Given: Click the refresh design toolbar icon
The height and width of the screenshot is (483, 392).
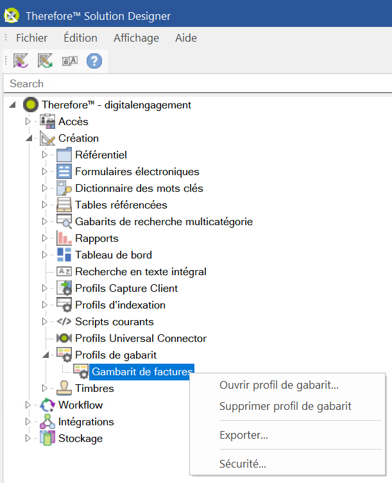Looking at the screenshot, I should point(45,61).
